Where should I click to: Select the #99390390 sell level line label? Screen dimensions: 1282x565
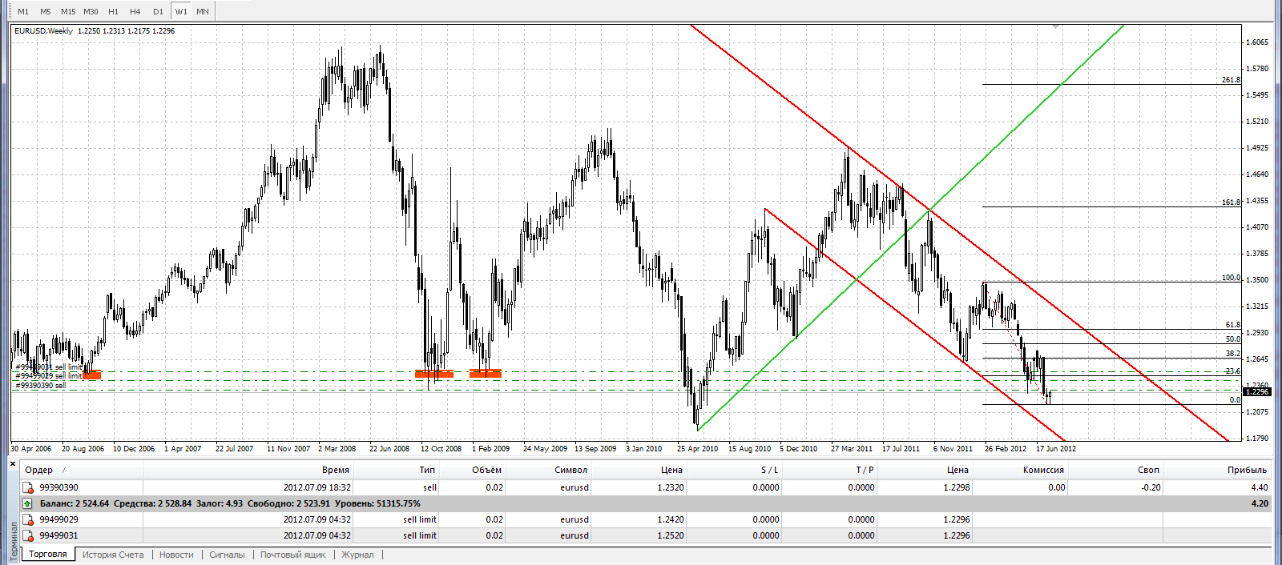[40, 386]
